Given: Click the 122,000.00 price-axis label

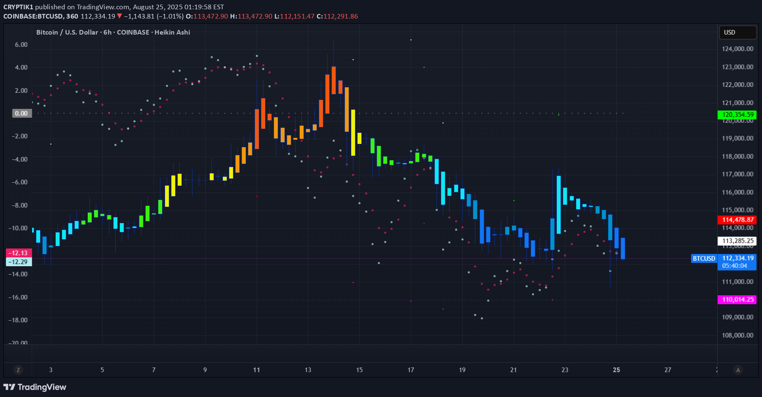Looking at the screenshot, I should (x=738, y=84).
